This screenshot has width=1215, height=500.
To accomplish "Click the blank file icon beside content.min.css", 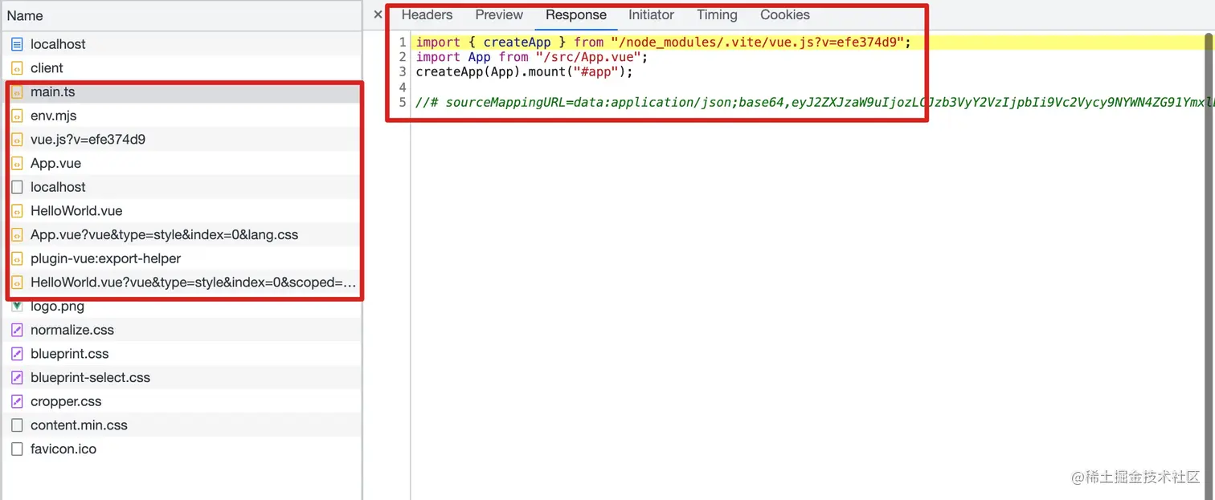I will pos(17,425).
